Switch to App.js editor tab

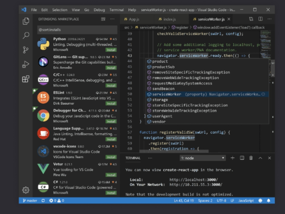137,19
